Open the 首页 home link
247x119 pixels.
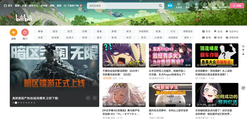pyautogui.click(x=8, y=6)
